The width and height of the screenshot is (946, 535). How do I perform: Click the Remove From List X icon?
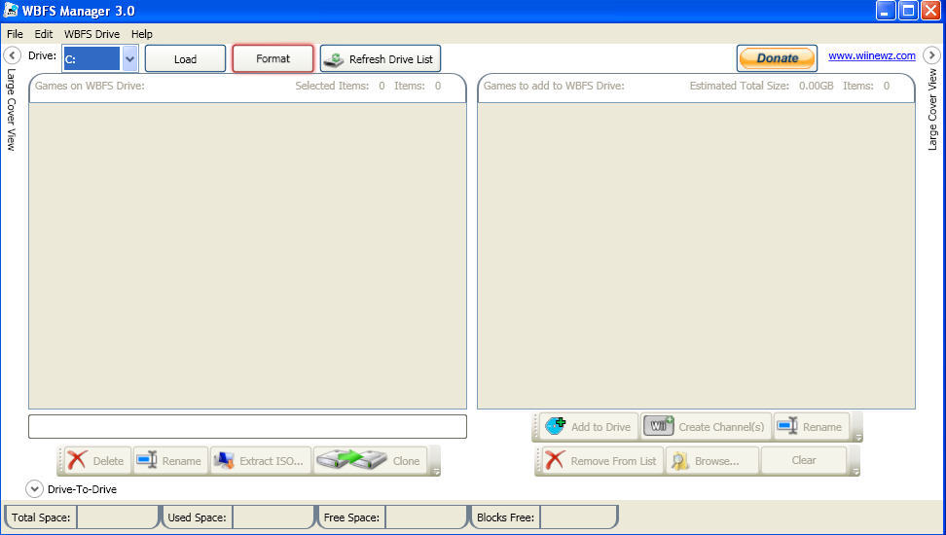pyautogui.click(x=555, y=460)
